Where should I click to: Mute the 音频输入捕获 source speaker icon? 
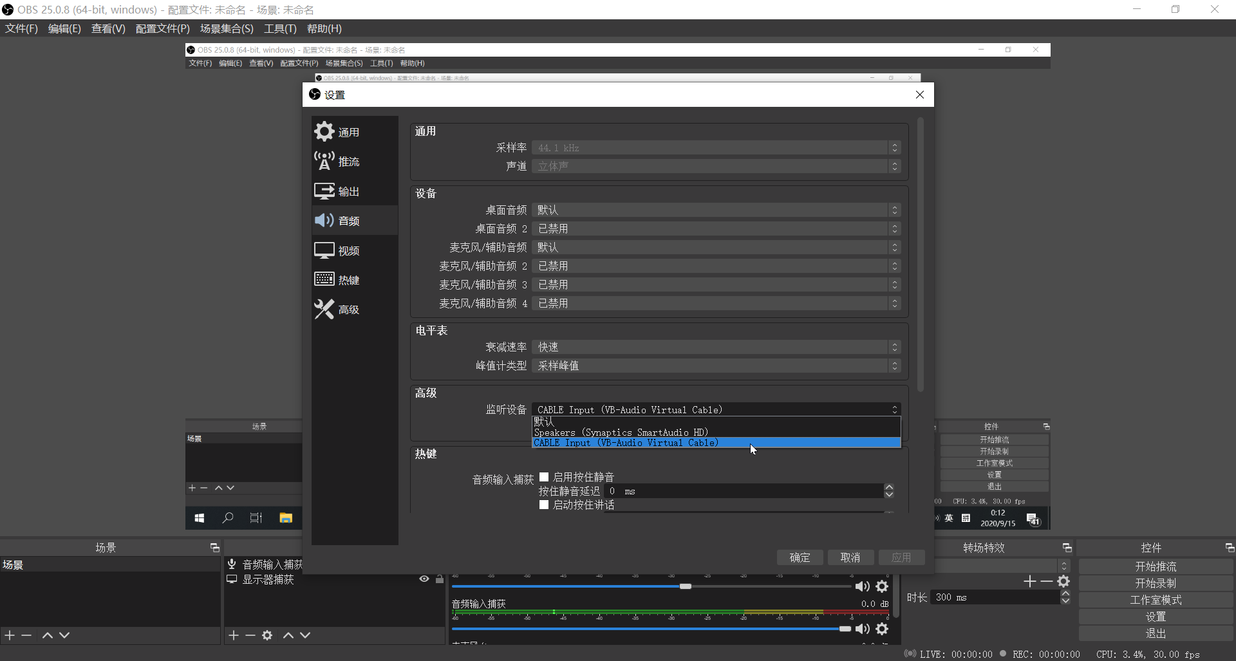click(x=862, y=629)
